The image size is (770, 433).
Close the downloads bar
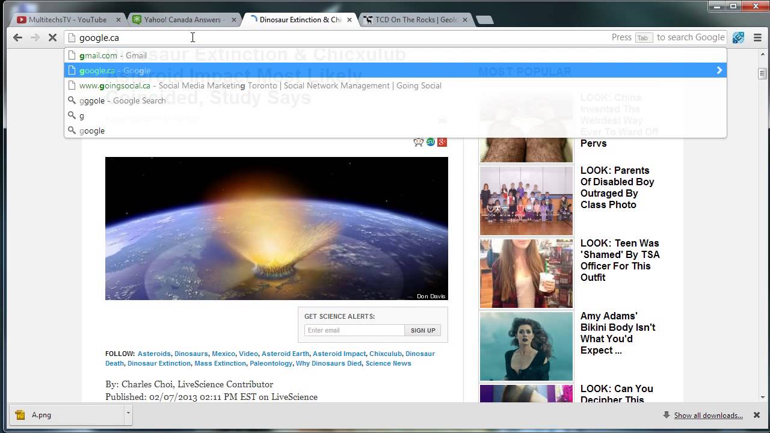(x=757, y=415)
